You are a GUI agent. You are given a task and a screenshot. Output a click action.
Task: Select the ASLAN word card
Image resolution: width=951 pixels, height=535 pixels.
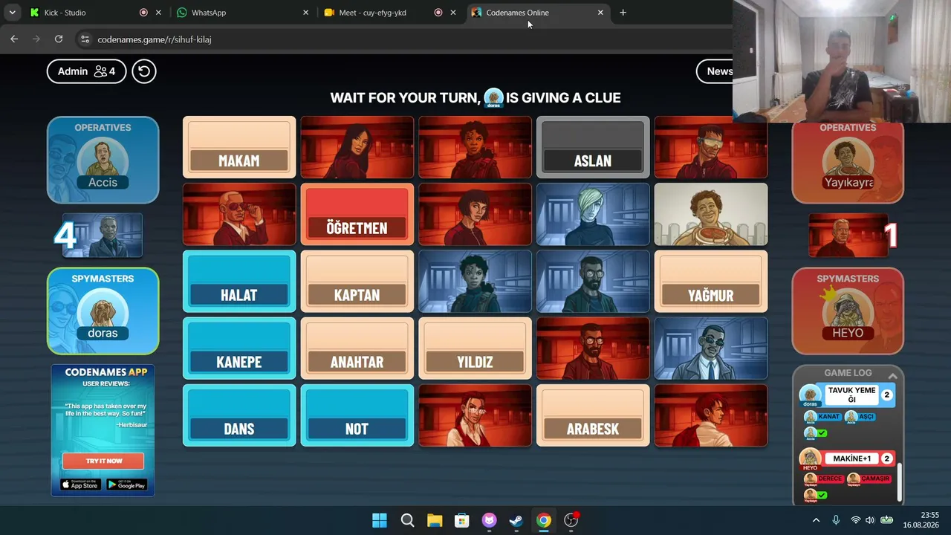pyautogui.click(x=593, y=148)
